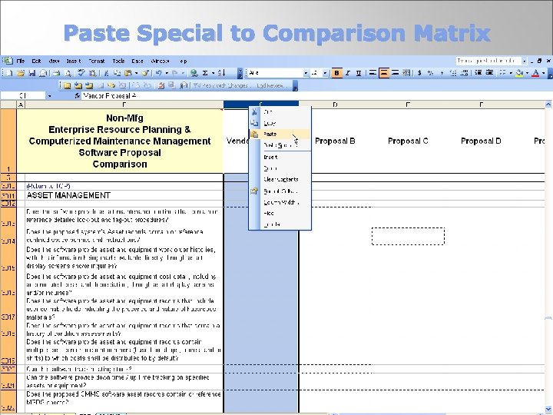Toggle Underline formatting button
The image size is (553, 415).
tap(359, 73)
